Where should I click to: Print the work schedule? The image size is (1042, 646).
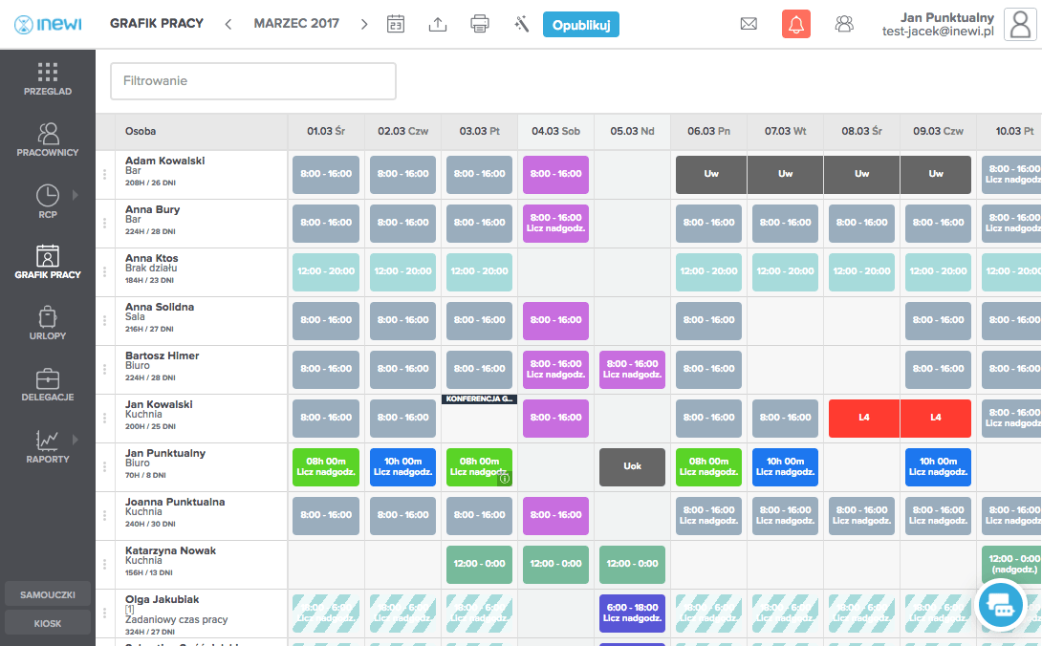tap(480, 24)
